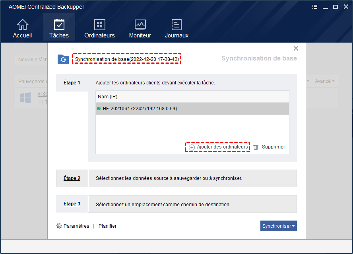Click the Nouvelle tâche button in background
The image size is (353, 254).
point(31,59)
